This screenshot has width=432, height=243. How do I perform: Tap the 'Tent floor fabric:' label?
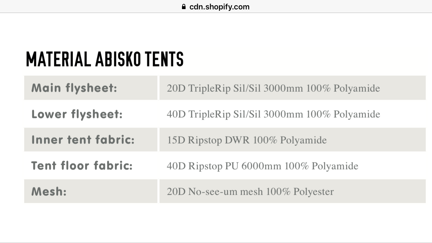(82, 166)
